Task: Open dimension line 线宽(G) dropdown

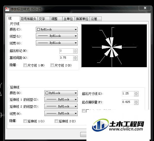Action: [57, 43]
